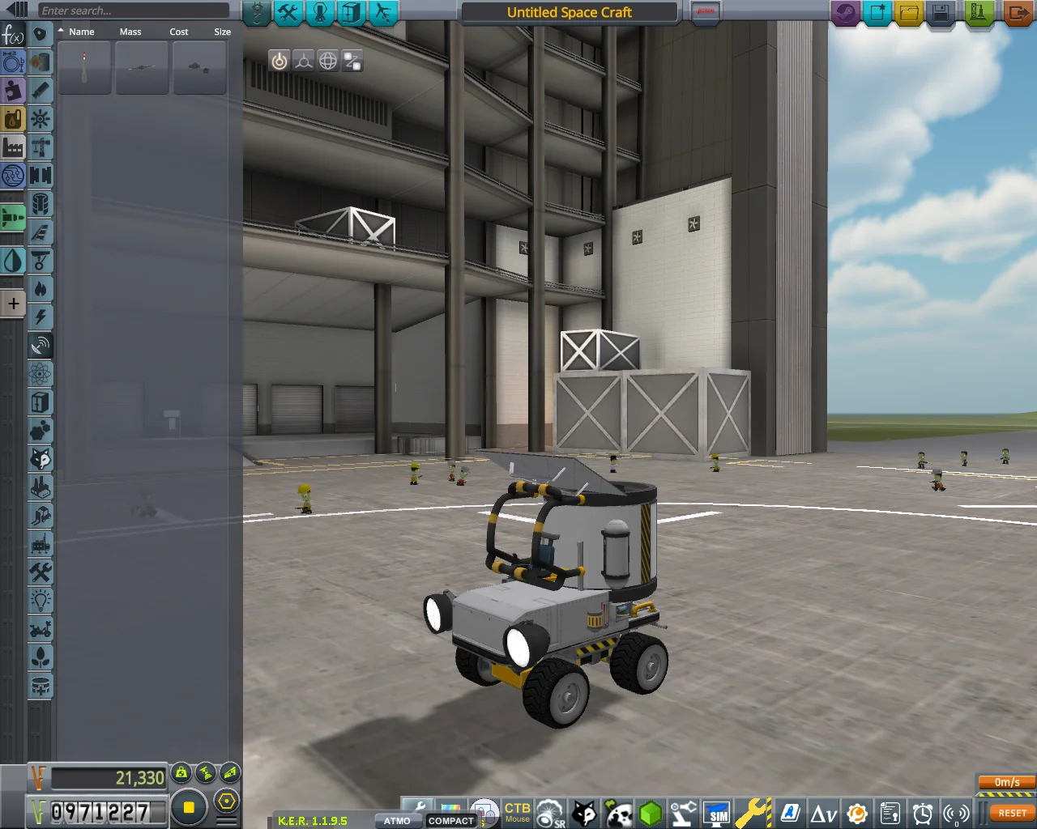
Task: Exit the editor with the orange button
Action: 1017,13
